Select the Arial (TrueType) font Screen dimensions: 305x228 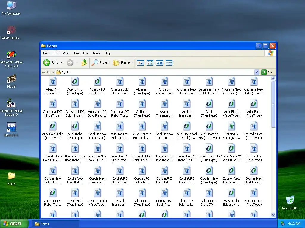point(209,108)
